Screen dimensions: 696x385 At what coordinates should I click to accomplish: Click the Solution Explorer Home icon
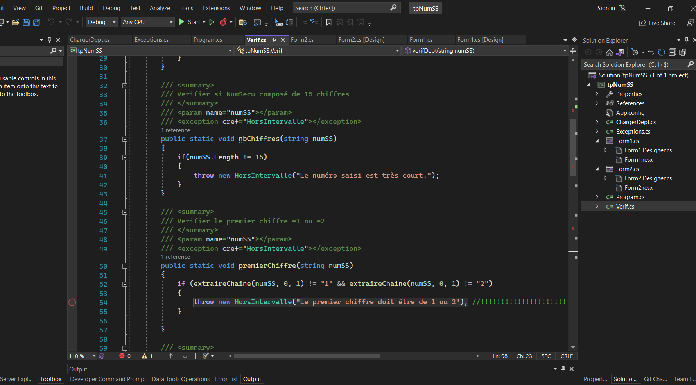pos(609,52)
